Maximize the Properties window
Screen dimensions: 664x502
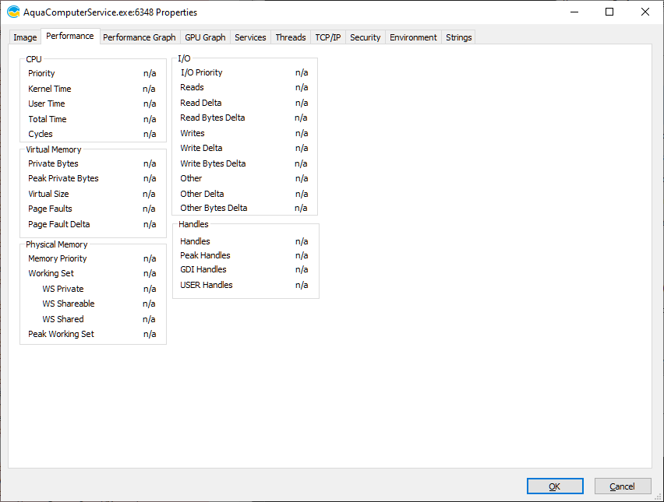coord(609,12)
